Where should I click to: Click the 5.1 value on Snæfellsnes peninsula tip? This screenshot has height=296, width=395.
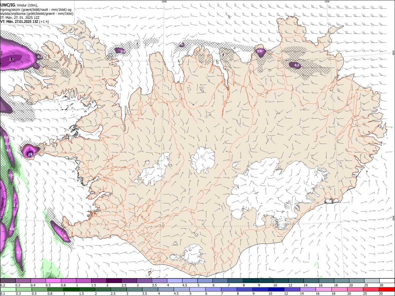[x=30, y=155]
